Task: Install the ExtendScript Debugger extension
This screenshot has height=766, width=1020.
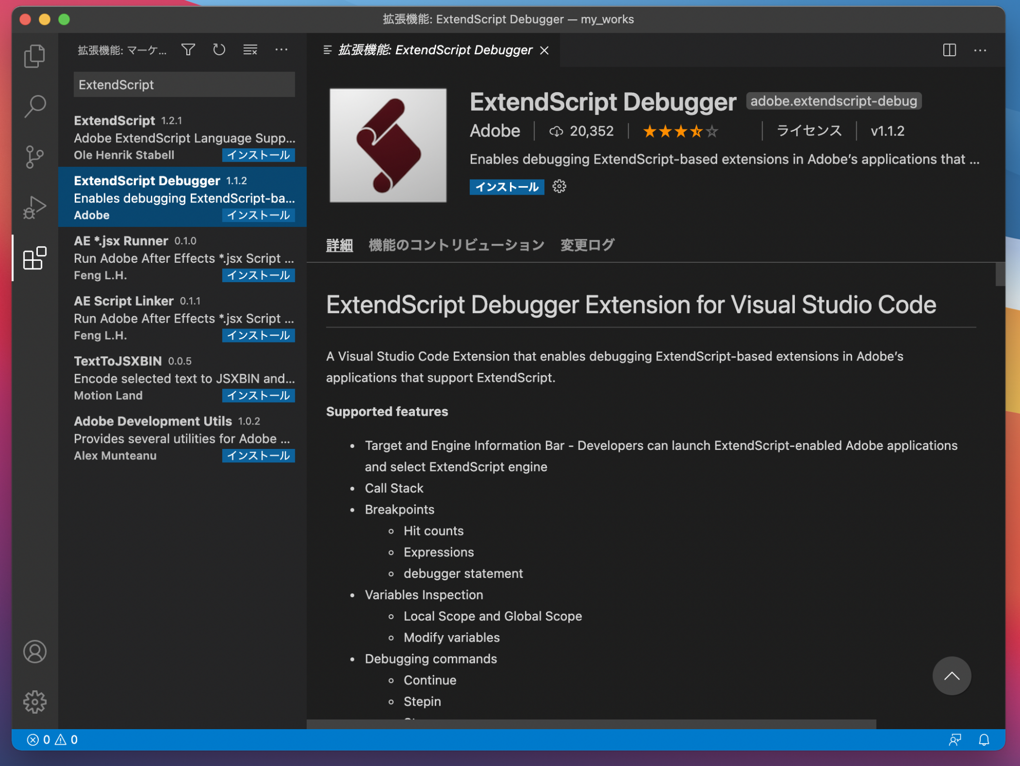Action: click(507, 187)
